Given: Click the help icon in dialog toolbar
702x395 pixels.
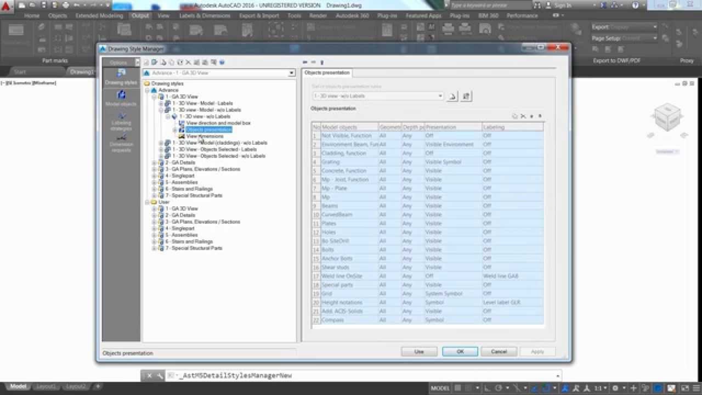Looking at the screenshot, I should pyautogui.click(x=222, y=63).
